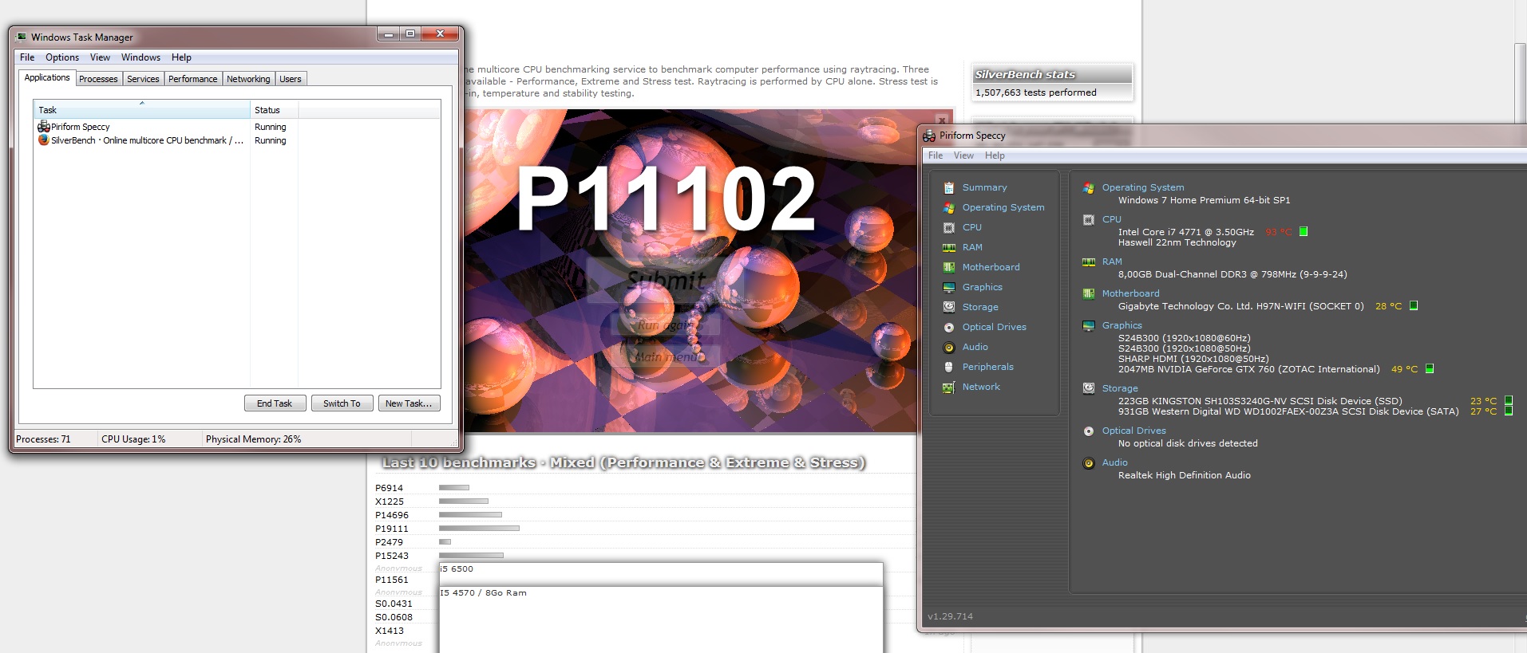Click the Piriform Speccy title bar icon
The width and height of the screenshot is (1527, 653).
point(929,136)
